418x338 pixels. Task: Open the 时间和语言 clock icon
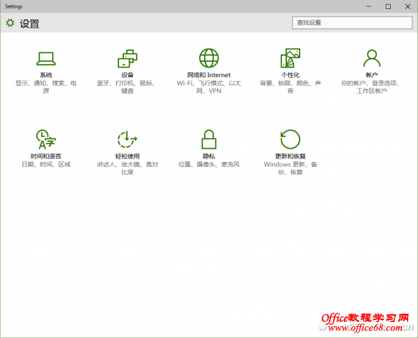point(46,139)
